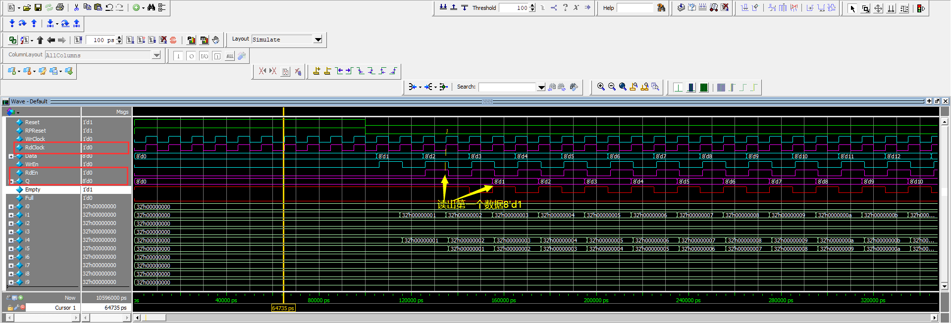
Task: Select the Empty signal row
Action: click(33, 189)
